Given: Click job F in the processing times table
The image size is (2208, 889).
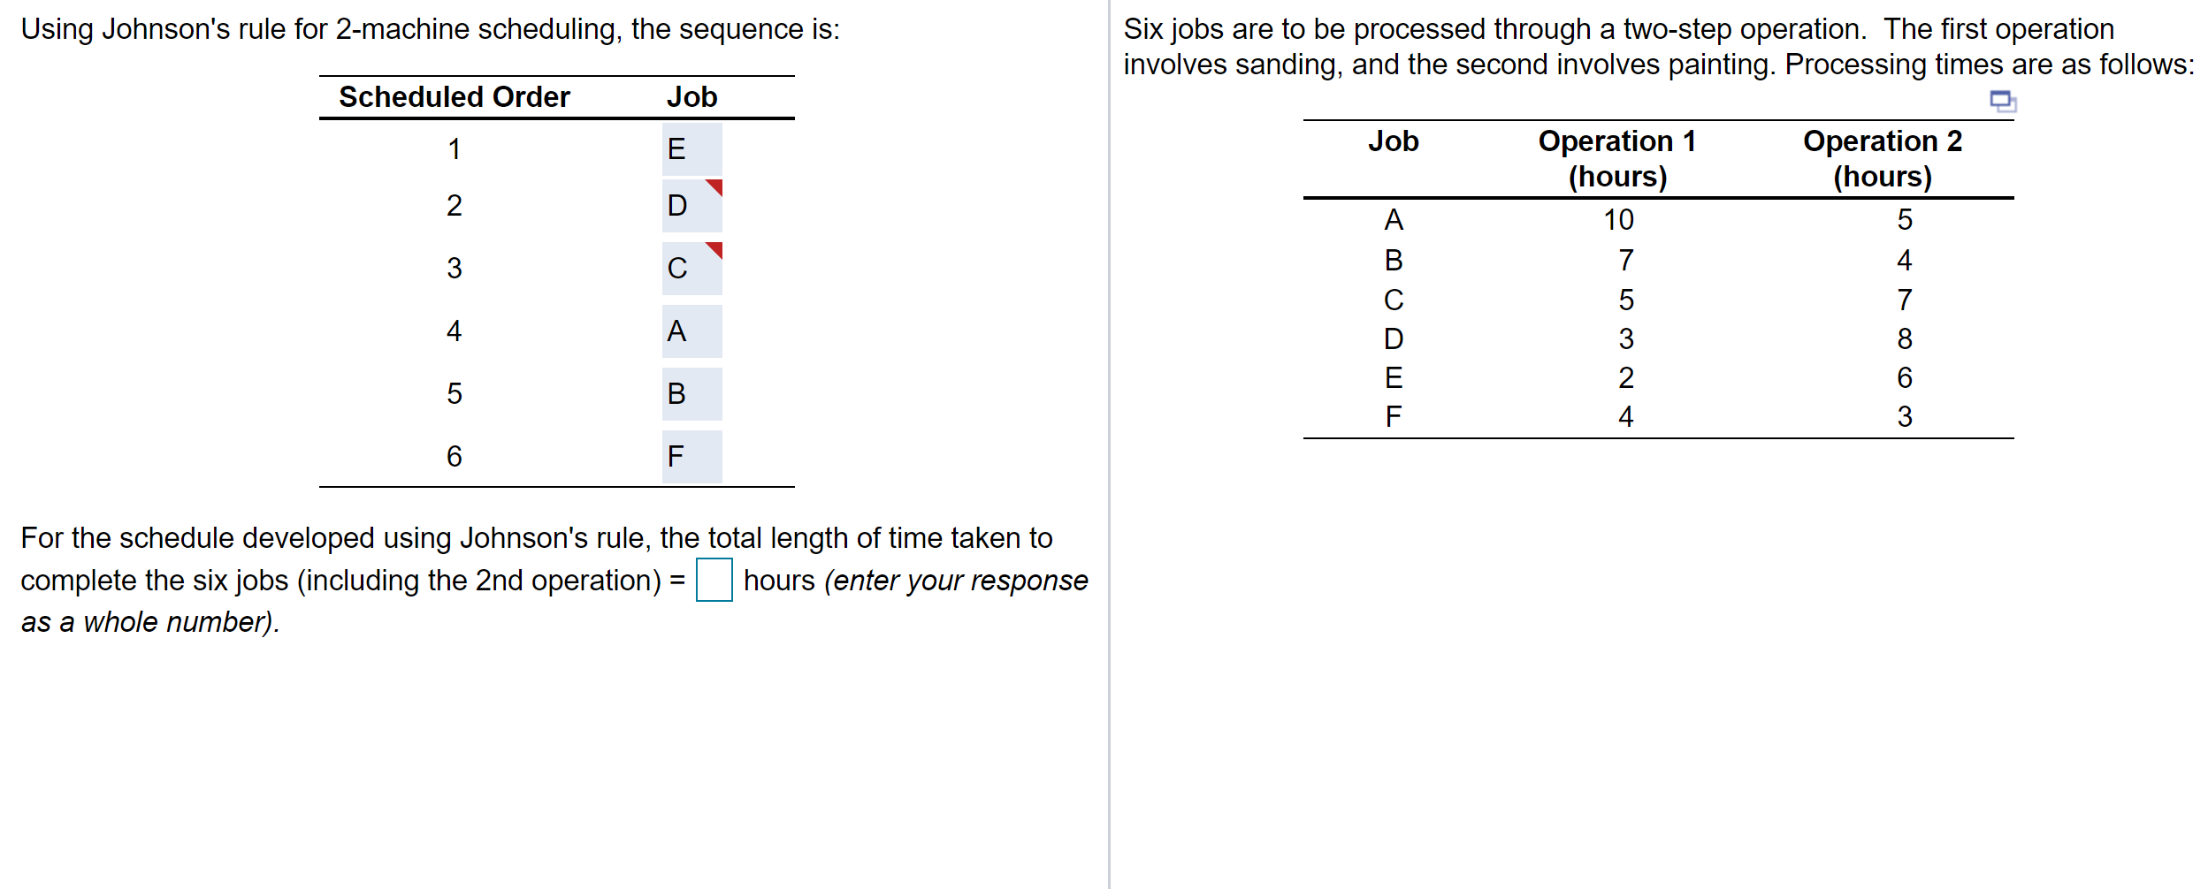Looking at the screenshot, I should point(1394,417).
